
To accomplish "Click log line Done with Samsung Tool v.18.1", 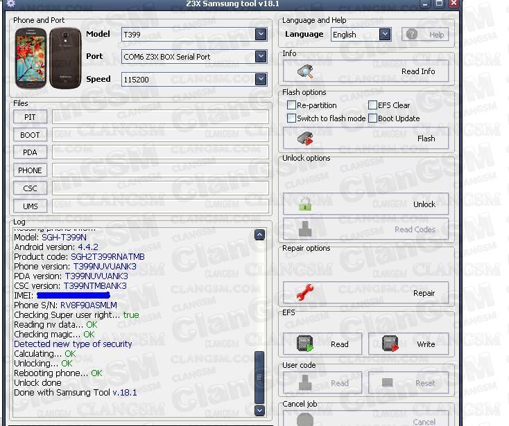I will coord(76,392).
